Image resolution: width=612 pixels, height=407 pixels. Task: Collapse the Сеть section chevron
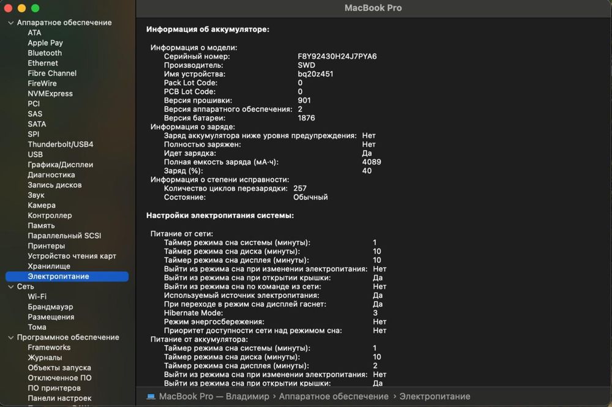[11, 287]
